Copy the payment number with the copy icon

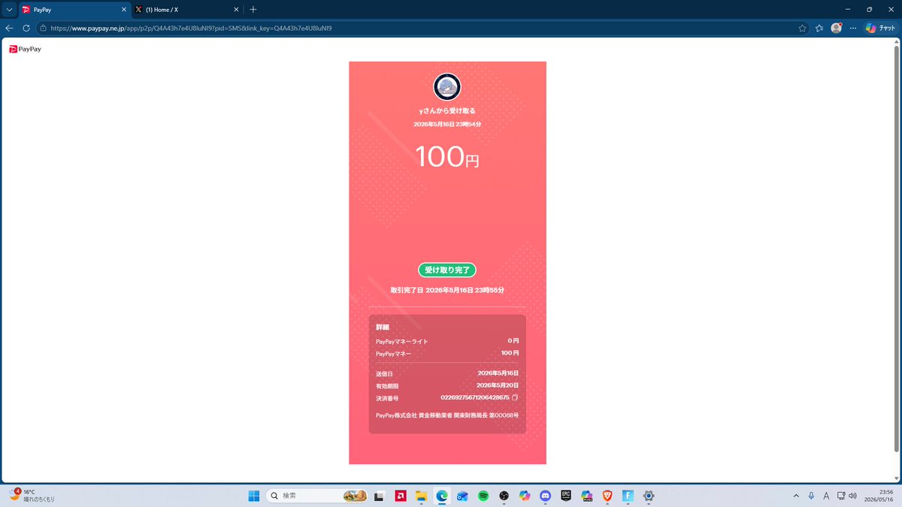(515, 397)
